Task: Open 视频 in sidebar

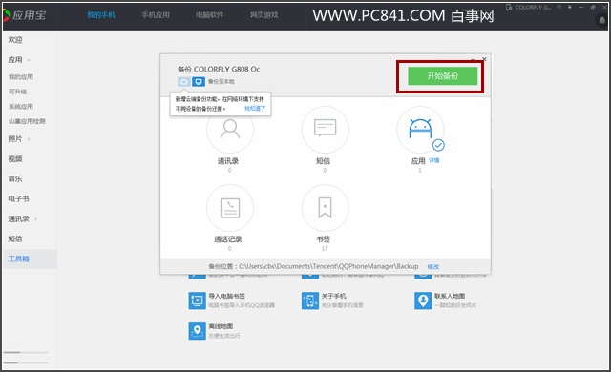Action: 15,158
